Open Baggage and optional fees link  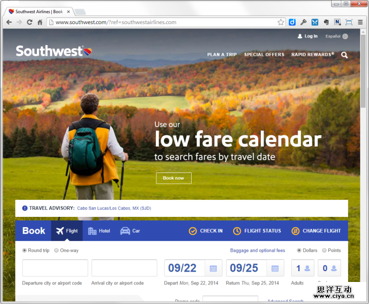[x=257, y=250]
